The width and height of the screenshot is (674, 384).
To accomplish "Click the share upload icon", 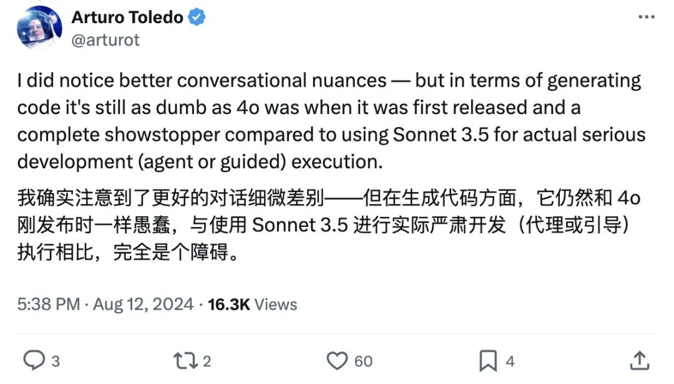I will 640,360.
